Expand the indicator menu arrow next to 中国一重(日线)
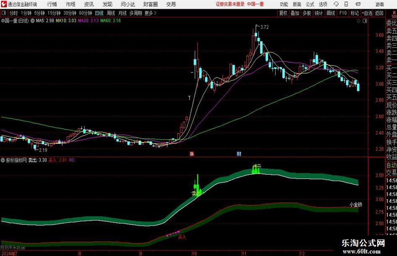397x256 pixels. click(x=32, y=21)
